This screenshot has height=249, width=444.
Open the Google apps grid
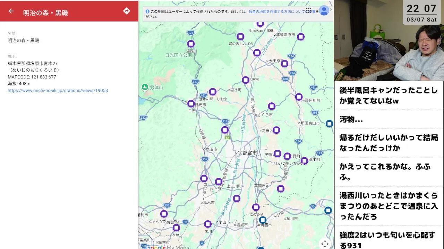tap(309, 10)
